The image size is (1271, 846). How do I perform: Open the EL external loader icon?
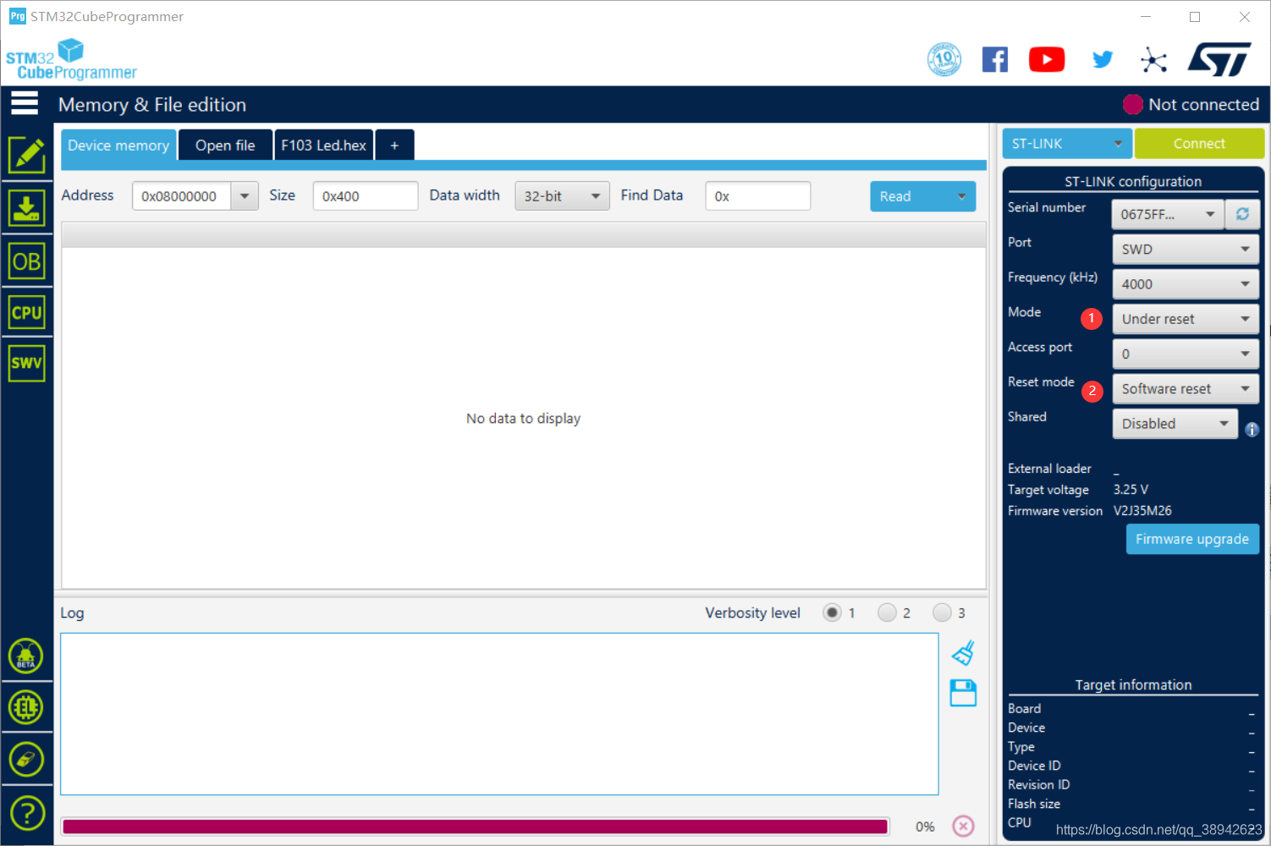pyautogui.click(x=26, y=707)
